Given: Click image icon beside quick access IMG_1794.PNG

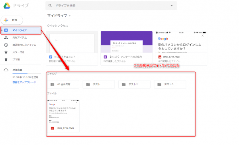Looking at the screenshot, I should 160,57.
